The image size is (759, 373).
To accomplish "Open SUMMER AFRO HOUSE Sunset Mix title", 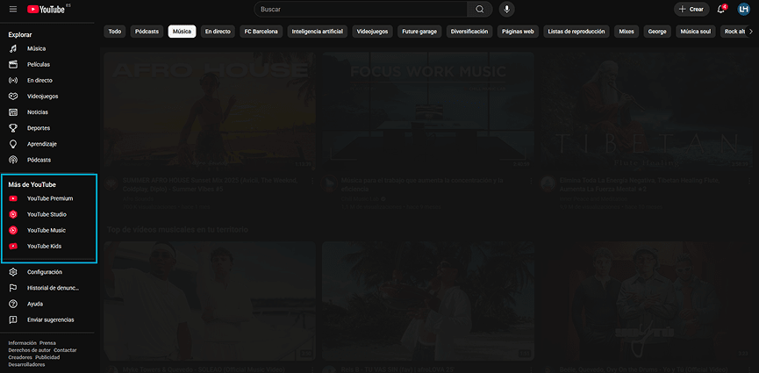I will coord(210,184).
